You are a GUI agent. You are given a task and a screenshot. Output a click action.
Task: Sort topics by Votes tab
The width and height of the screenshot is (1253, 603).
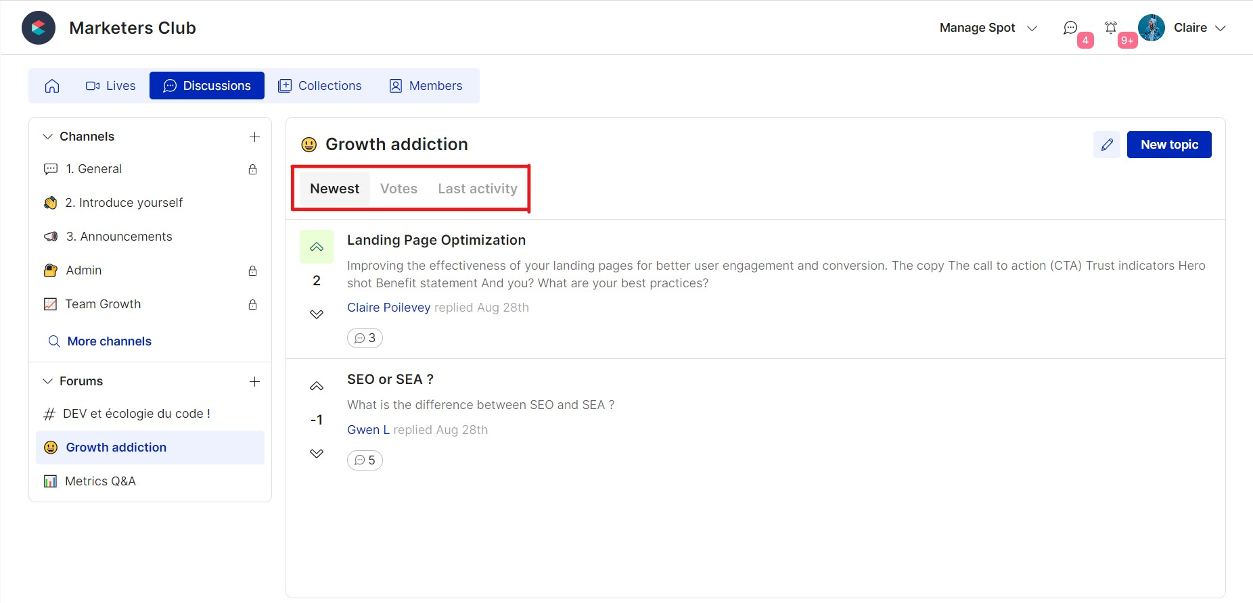click(x=398, y=189)
